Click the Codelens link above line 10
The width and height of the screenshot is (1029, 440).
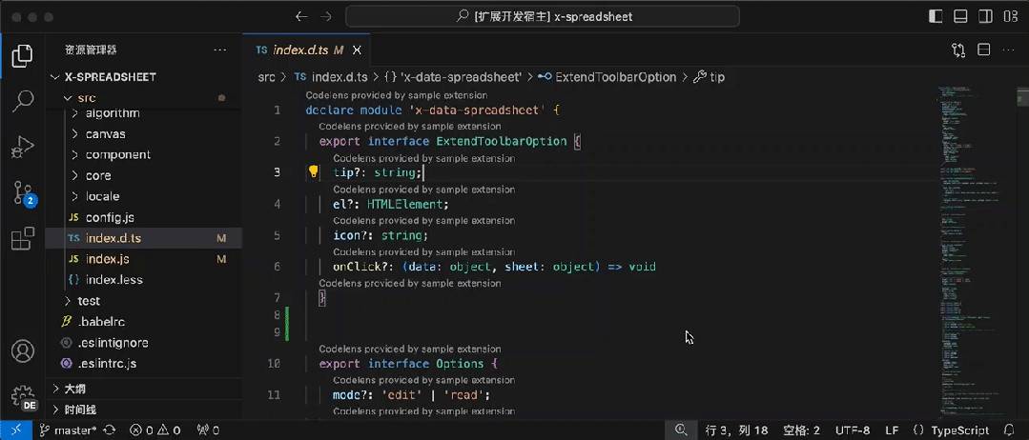410,349
